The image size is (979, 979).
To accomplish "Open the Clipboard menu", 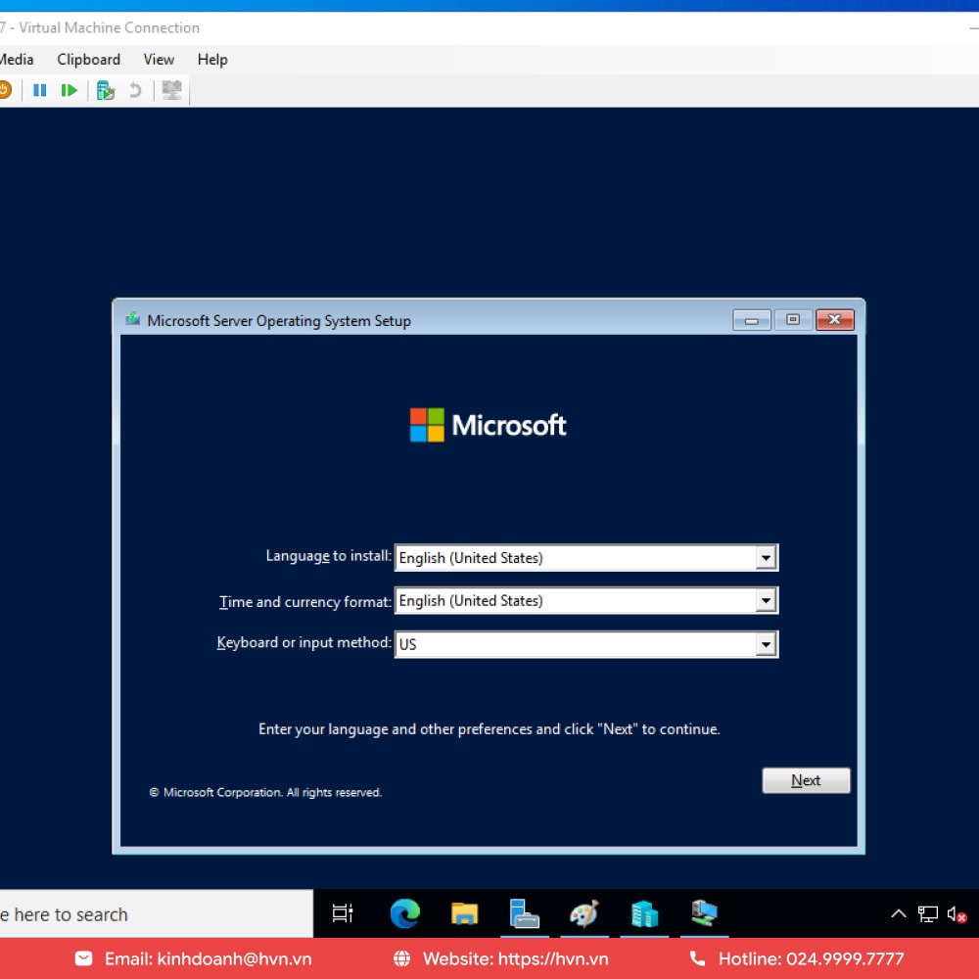I will tap(89, 60).
